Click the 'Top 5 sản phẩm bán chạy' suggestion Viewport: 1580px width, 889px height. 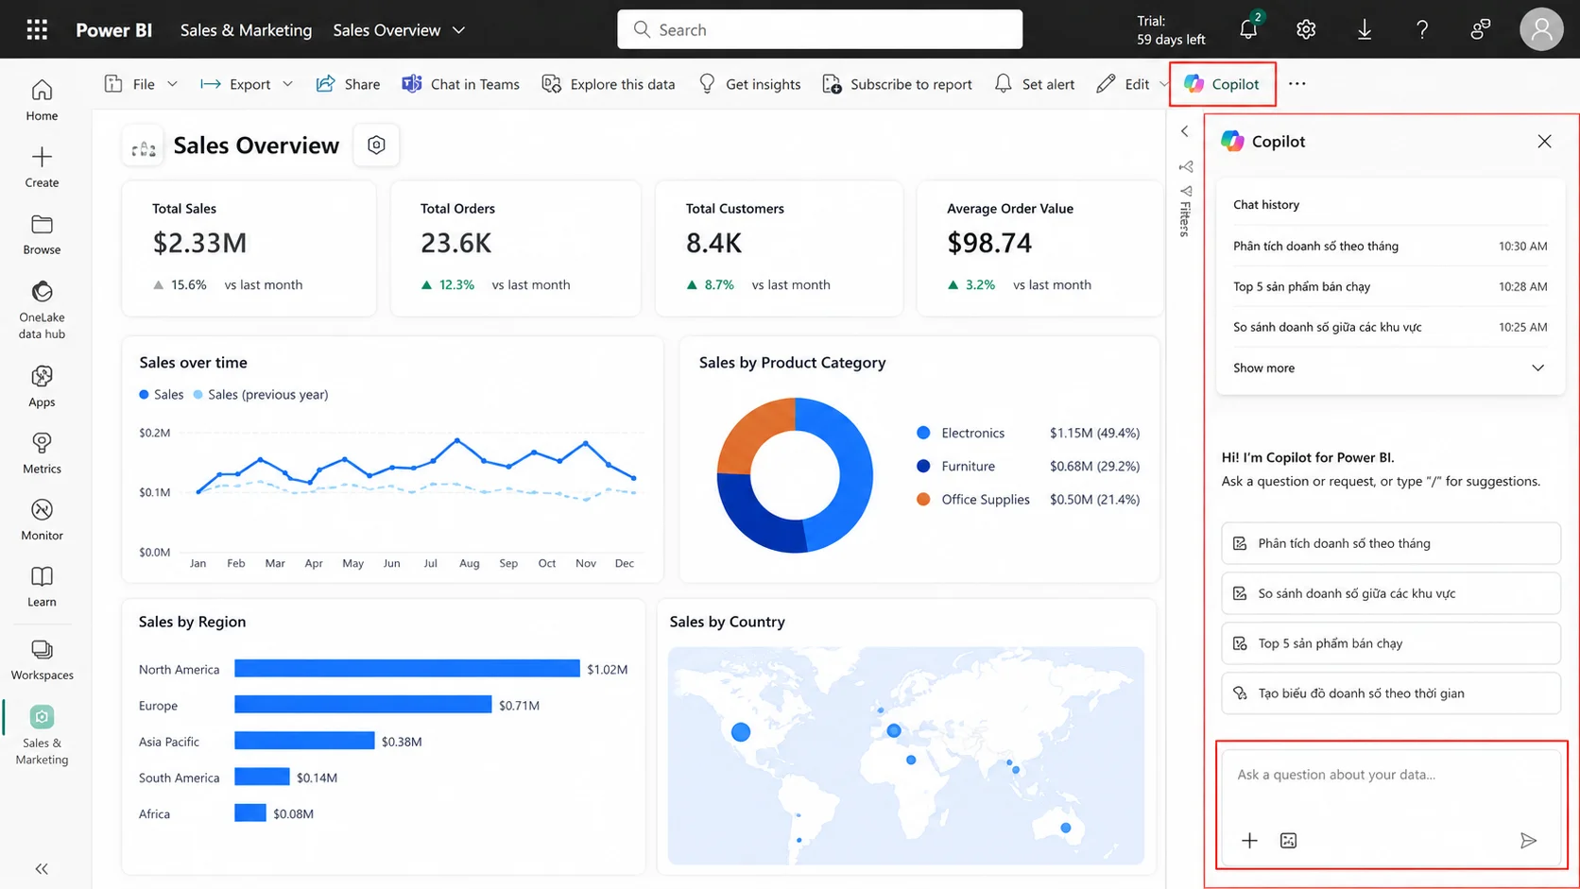[1390, 643]
